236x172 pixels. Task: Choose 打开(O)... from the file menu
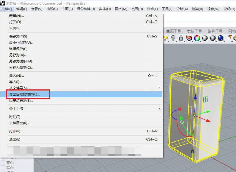point(81,22)
